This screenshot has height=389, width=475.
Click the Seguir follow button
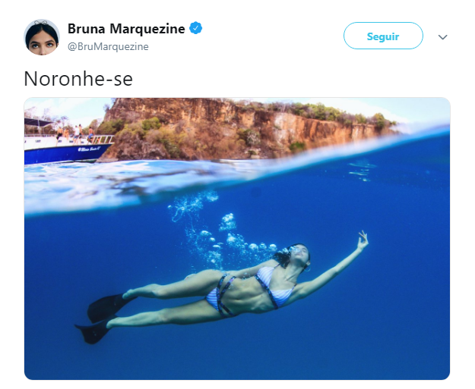click(383, 36)
